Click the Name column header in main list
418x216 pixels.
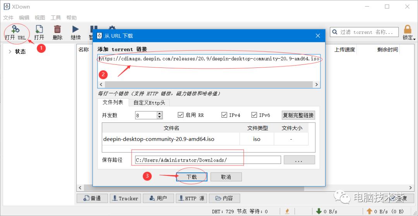pos(84,49)
